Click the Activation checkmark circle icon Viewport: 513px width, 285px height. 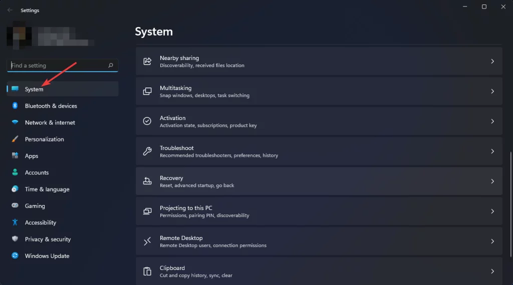click(147, 121)
